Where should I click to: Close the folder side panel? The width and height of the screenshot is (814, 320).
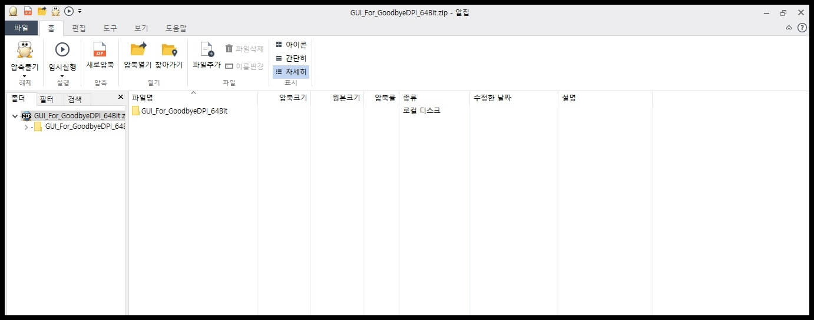[x=121, y=97]
